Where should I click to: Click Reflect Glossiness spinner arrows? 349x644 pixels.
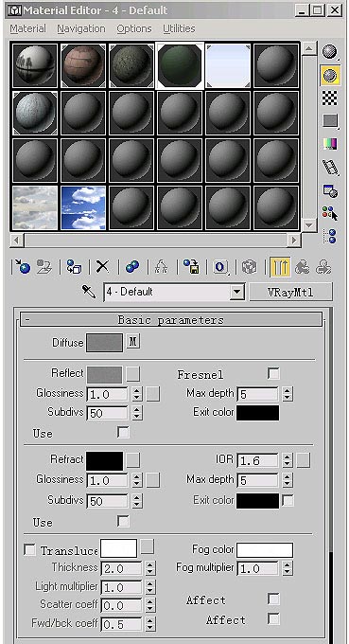pyautogui.click(x=137, y=394)
